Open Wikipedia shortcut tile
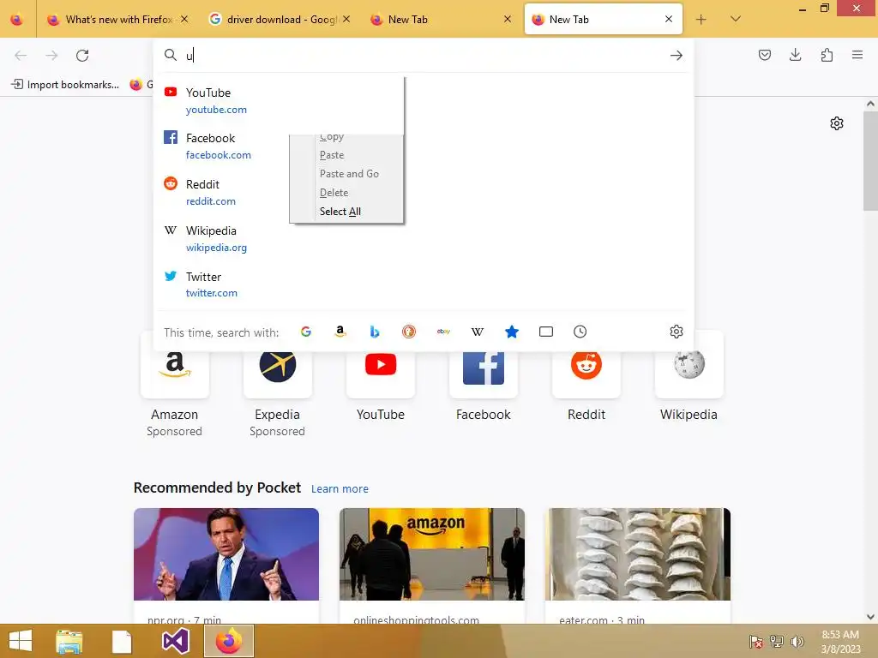This screenshot has height=658, width=878. tap(689, 365)
